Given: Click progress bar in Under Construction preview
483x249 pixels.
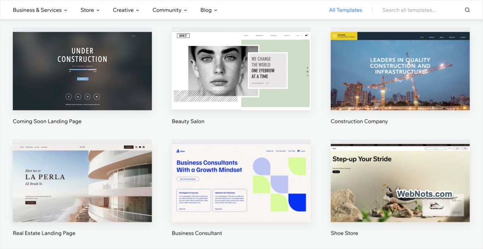Looking at the screenshot, I should click(82, 70).
